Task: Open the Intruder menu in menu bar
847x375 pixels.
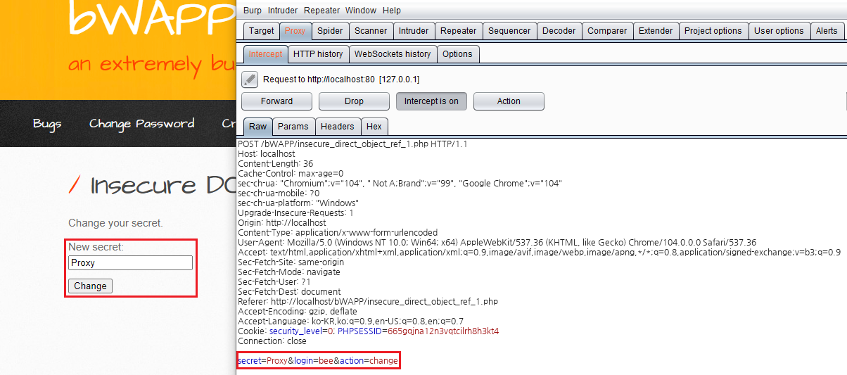Action: coord(283,11)
